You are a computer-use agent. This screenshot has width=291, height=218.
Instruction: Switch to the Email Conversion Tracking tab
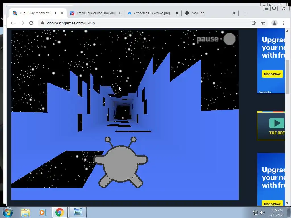pyautogui.click(x=96, y=13)
